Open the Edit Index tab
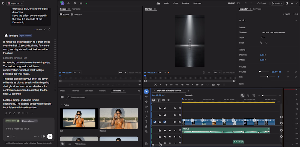 click(x=89, y=91)
